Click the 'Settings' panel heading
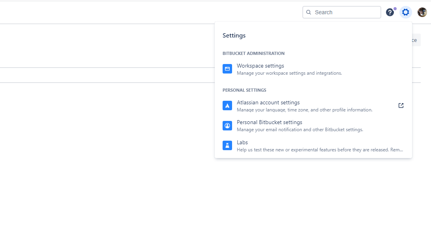This screenshot has width=431, height=230. [x=234, y=36]
